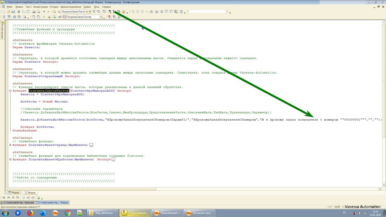Expand the ПолучитьМакетОбработки function block
386x217 pixels.
pos(10,159)
